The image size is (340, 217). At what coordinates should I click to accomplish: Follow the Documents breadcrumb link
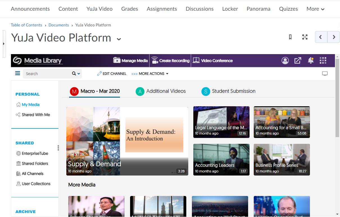[59, 25]
